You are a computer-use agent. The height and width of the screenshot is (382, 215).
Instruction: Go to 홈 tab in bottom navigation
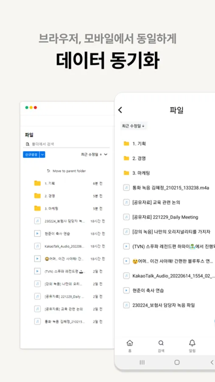pyautogui.click(x=130, y=345)
